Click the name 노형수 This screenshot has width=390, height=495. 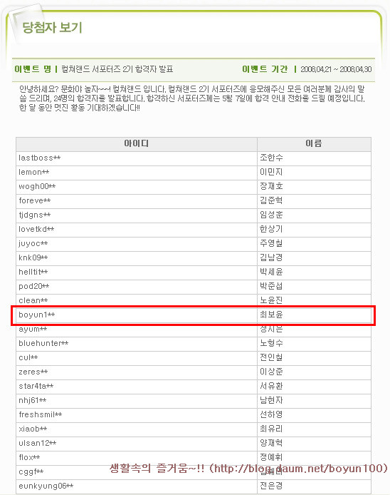(x=271, y=343)
